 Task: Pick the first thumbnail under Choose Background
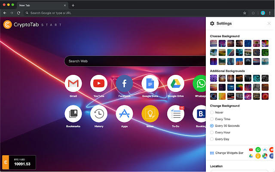point(214,43)
